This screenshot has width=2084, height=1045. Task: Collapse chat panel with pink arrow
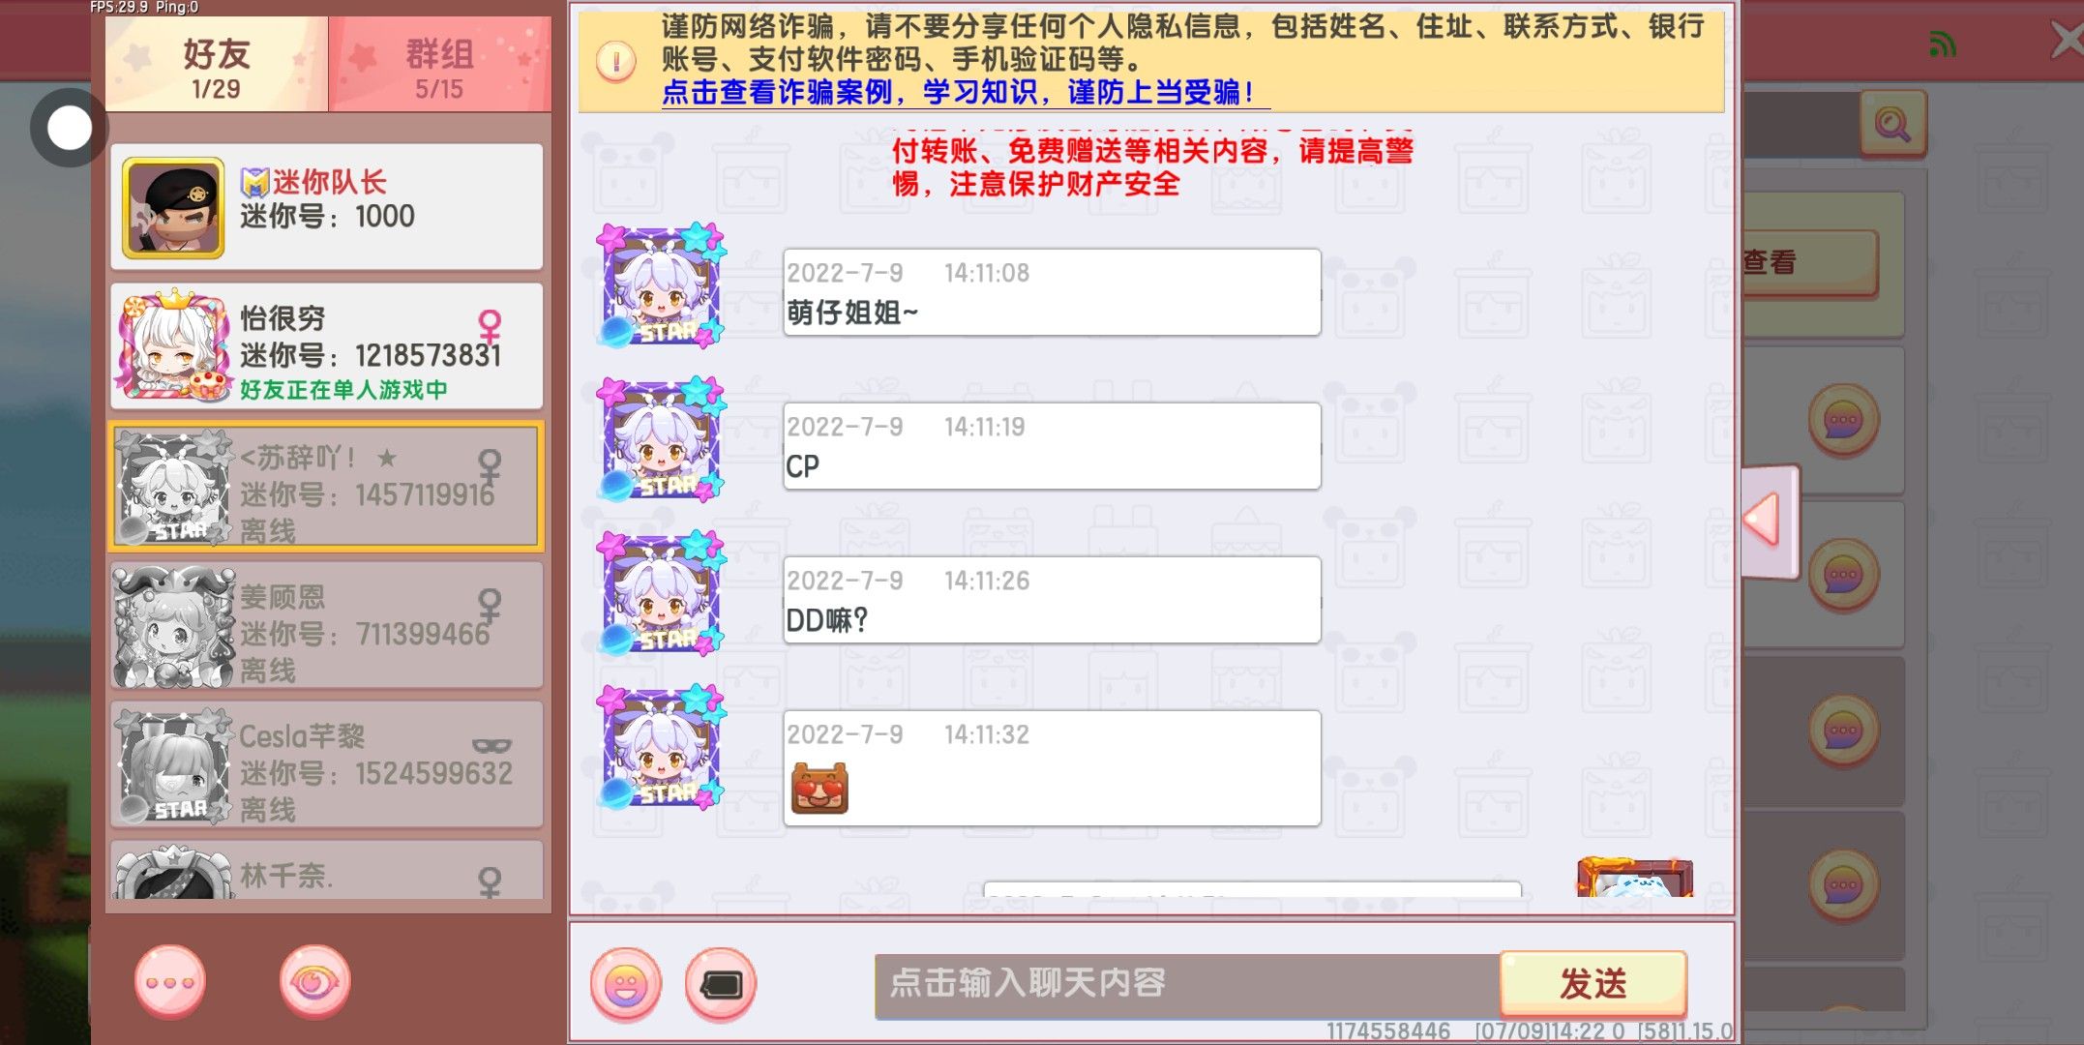coord(1769,521)
